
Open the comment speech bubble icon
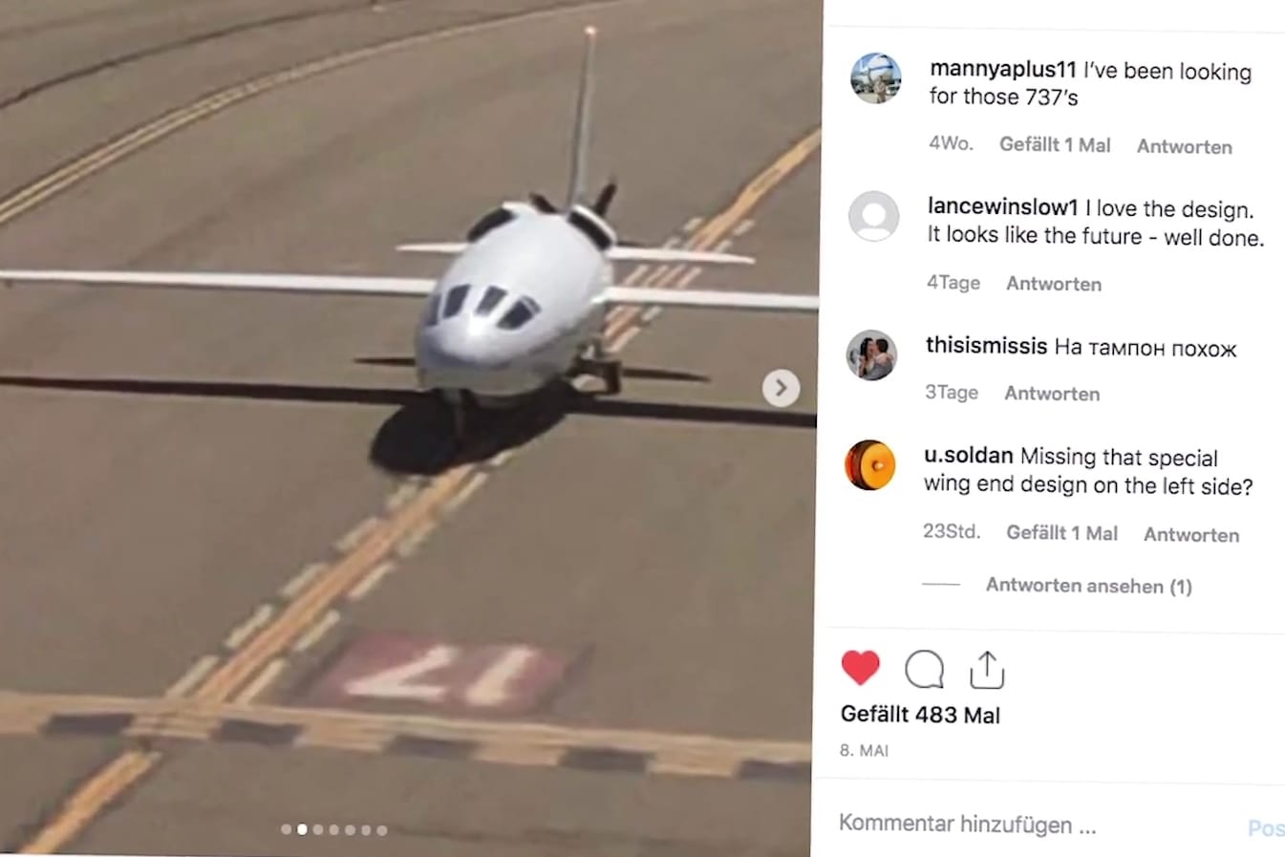point(924,670)
